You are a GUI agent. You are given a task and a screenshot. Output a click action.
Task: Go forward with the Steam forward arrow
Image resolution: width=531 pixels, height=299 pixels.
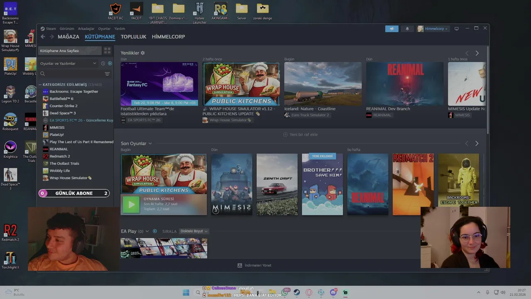click(52, 37)
